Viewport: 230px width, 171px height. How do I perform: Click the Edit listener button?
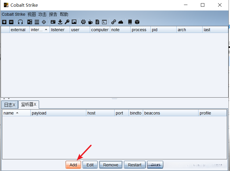pos(90,165)
